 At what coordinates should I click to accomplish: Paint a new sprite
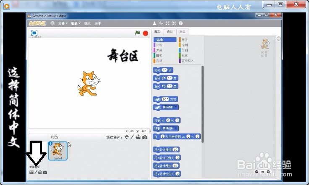coord(132,137)
